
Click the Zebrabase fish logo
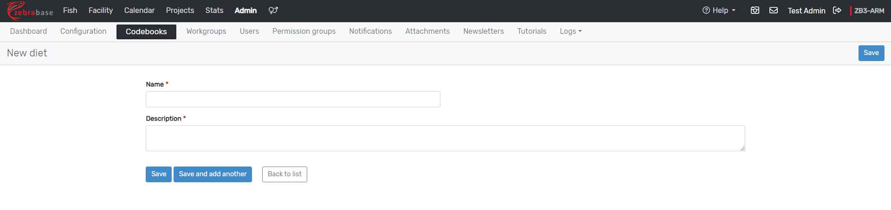30,11
